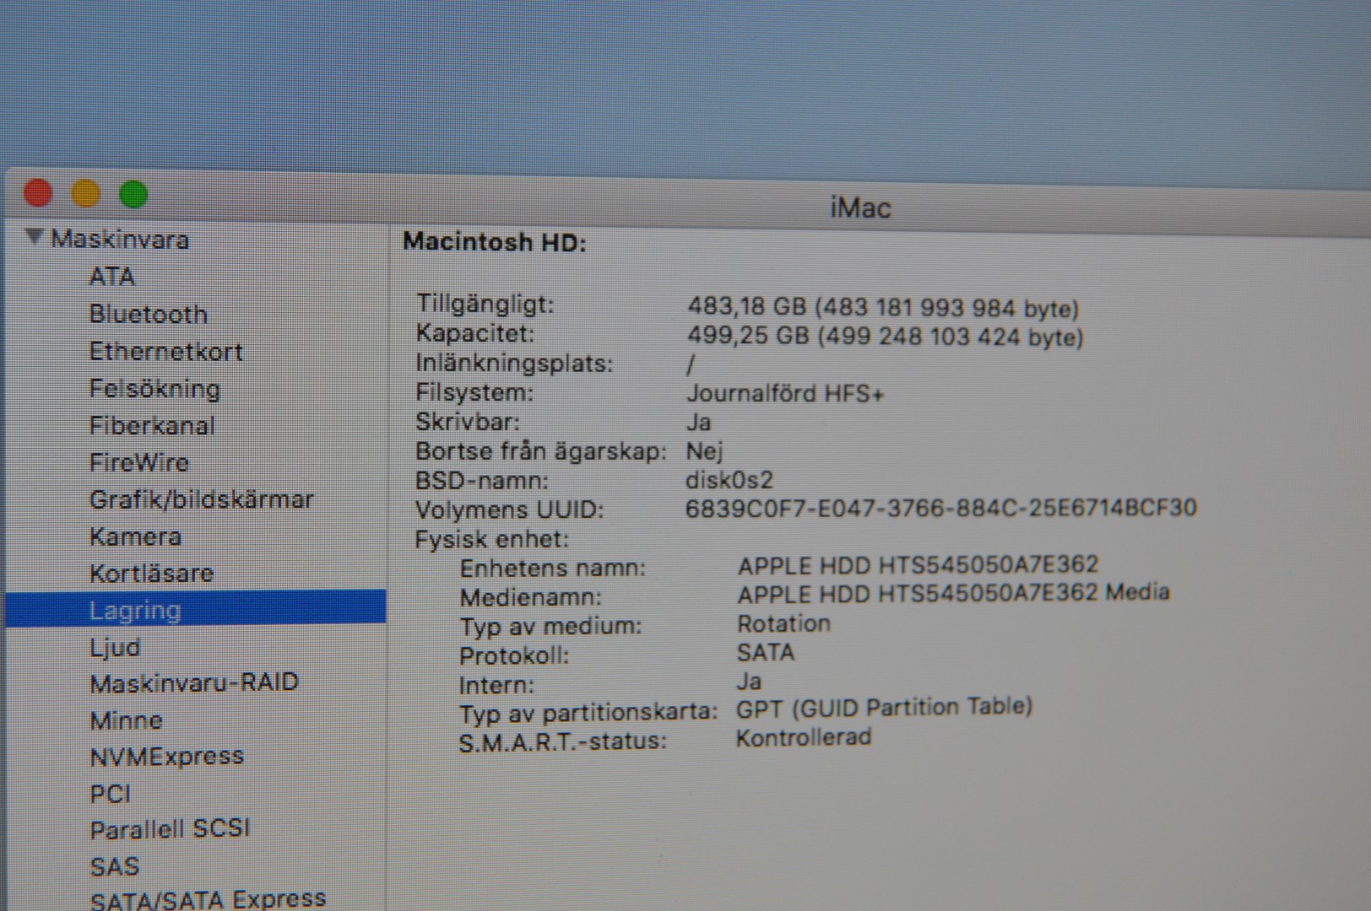Open Felsökning in the sidebar
Screen dimensions: 1371x911
tap(154, 388)
